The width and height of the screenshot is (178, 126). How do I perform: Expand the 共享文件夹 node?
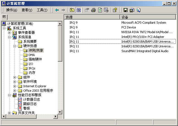(x=9, y=113)
